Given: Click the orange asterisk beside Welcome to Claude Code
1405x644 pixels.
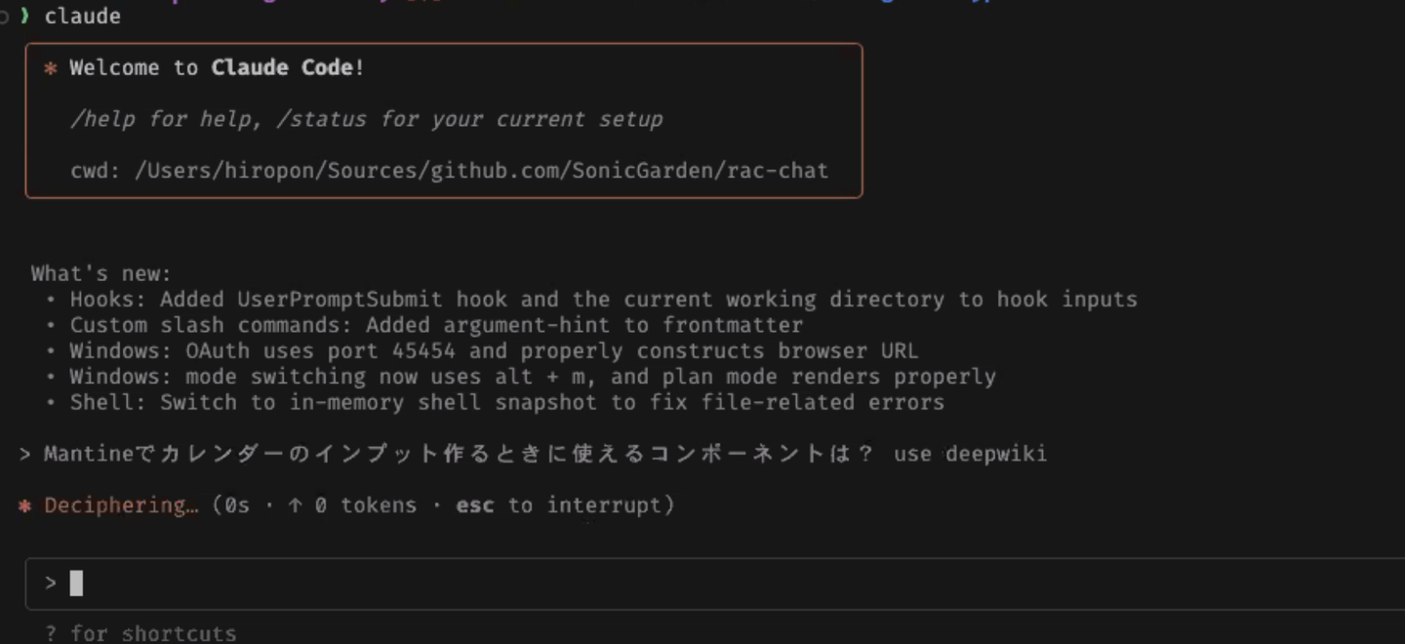Looking at the screenshot, I should (51, 68).
